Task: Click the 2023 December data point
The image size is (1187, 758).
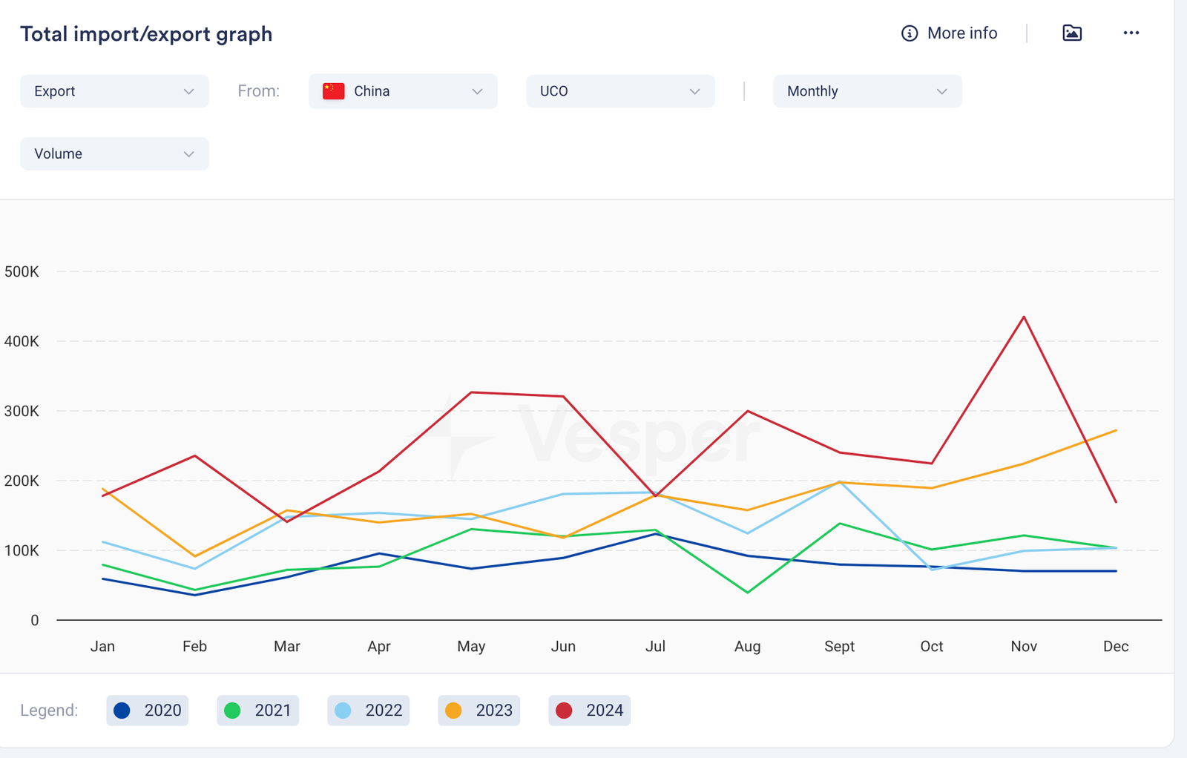Action: (1116, 430)
